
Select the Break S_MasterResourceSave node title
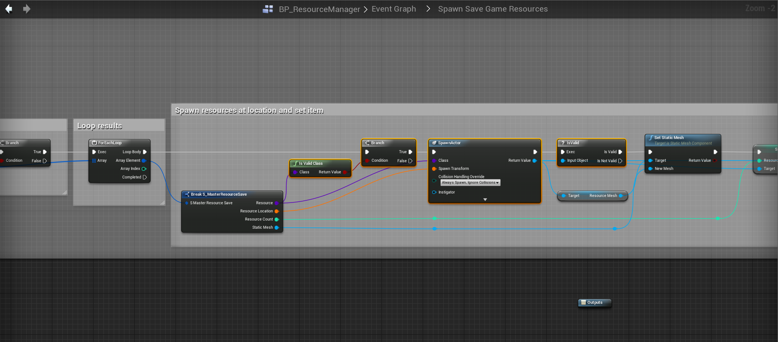pyautogui.click(x=219, y=194)
